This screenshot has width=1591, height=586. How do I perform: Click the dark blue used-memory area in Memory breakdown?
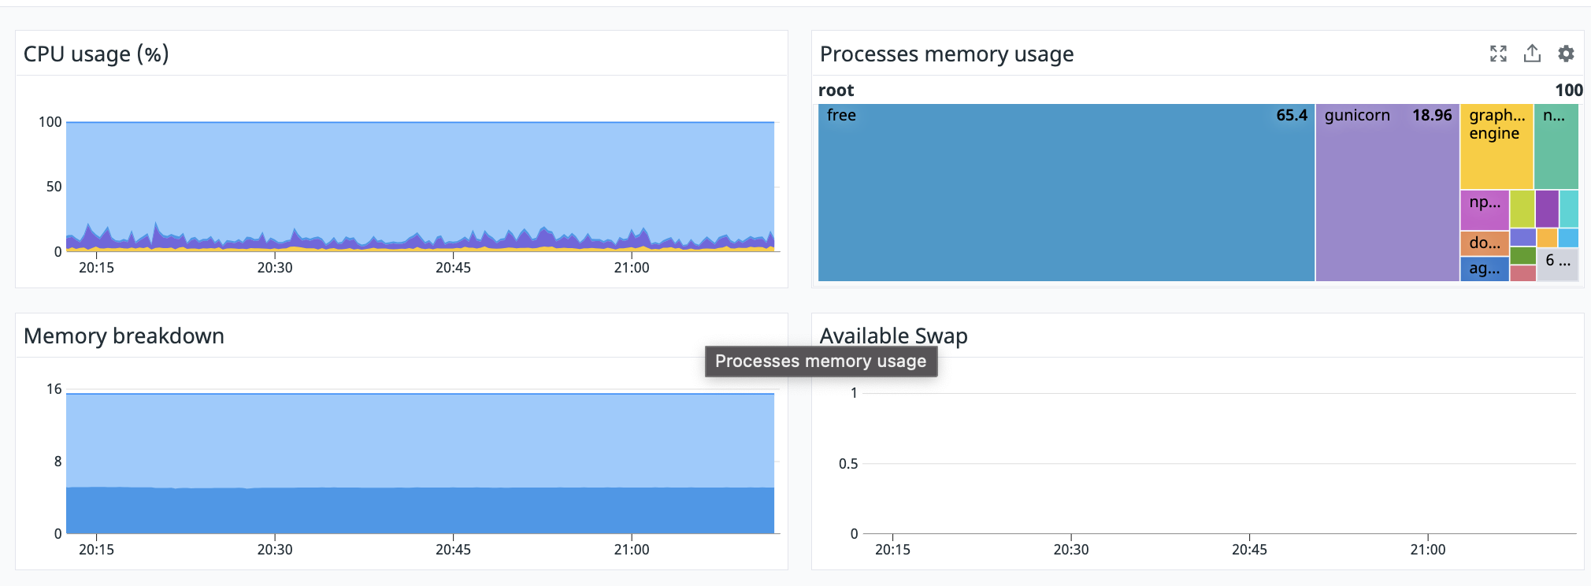coord(420,510)
